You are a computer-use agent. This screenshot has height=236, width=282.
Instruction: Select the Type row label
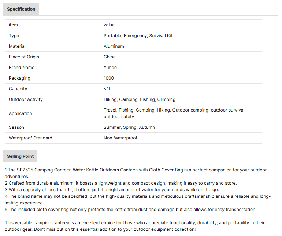click(x=14, y=36)
